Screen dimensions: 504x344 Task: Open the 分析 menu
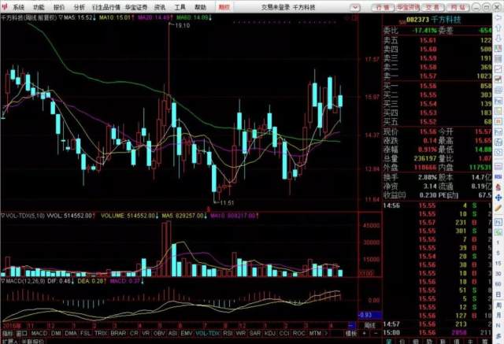click(x=79, y=7)
